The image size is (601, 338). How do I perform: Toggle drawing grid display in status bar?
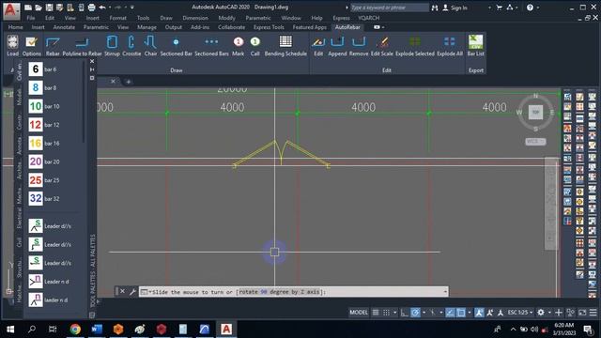point(376,313)
